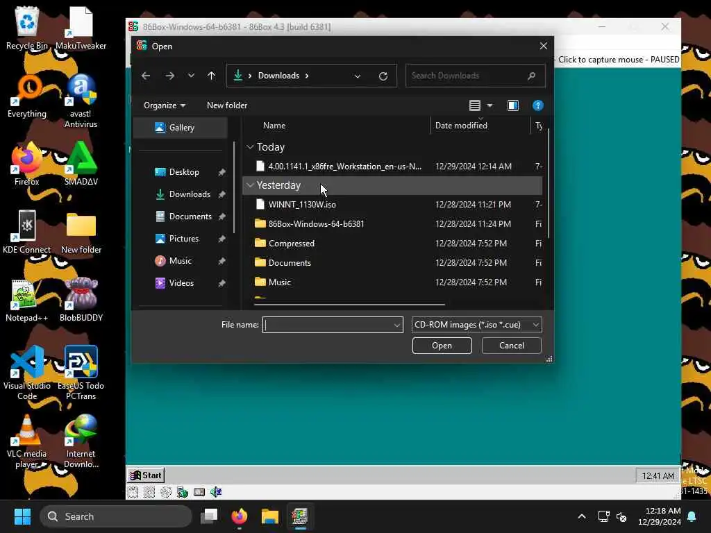Select Desktop in navigation pane
The image size is (711, 533).
(183, 172)
